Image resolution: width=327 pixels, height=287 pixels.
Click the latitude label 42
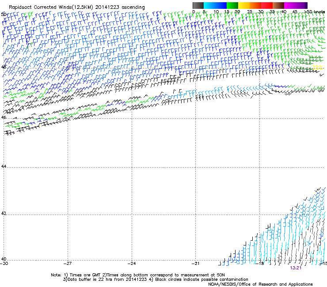click(4, 213)
